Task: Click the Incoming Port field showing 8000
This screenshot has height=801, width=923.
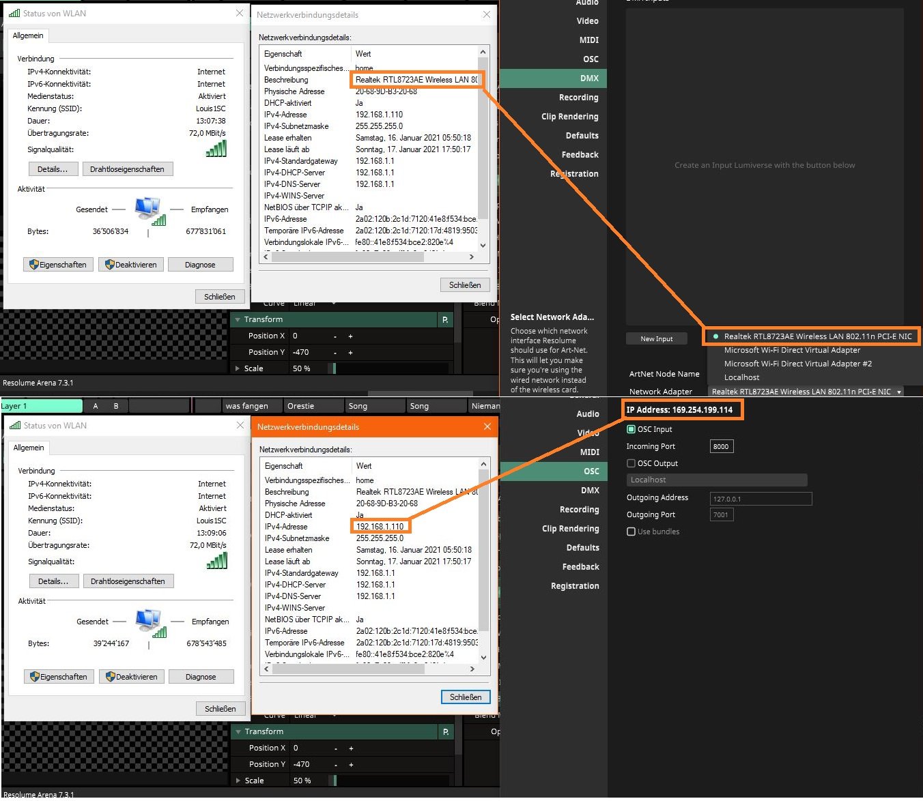Action: click(x=721, y=447)
